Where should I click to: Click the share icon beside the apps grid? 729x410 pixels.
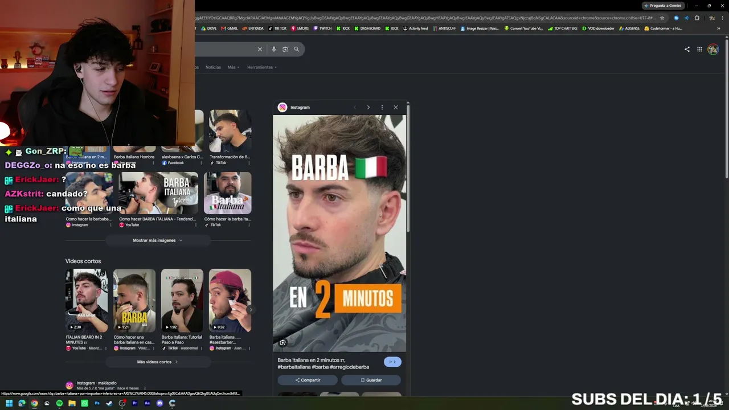click(687, 49)
